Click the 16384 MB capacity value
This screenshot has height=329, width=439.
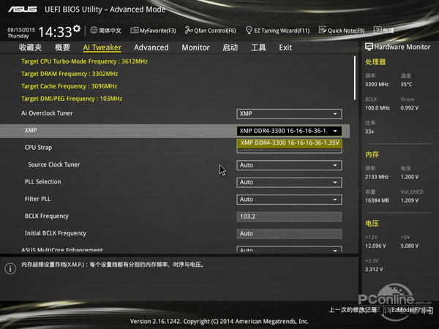click(x=377, y=200)
